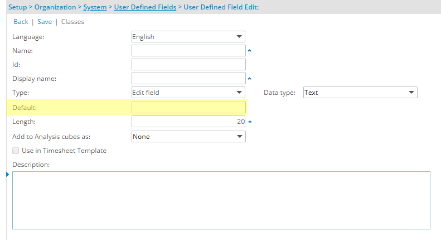
Task: Click the blue arrow marker beside Description box
Action: pyautogui.click(x=8, y=175)
